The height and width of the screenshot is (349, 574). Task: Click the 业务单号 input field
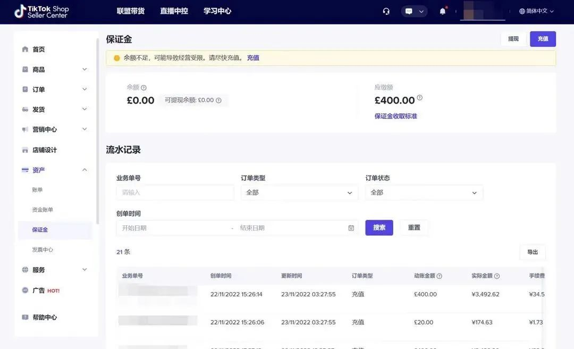point(175,193)
